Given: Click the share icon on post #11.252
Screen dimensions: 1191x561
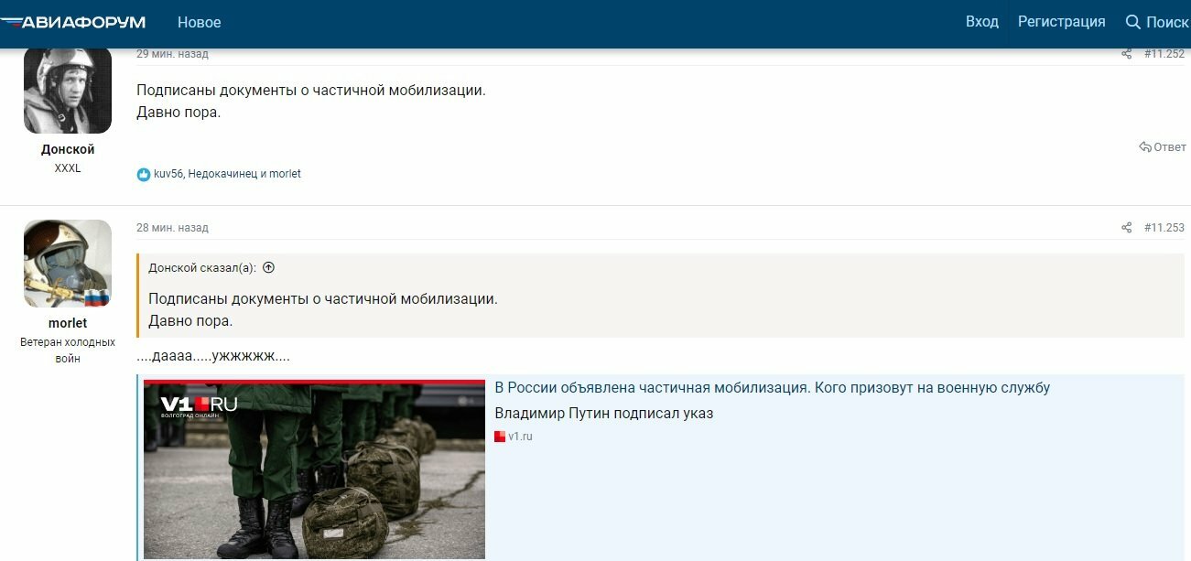Looking at the screenshot, I should [x=1127, y=54].
